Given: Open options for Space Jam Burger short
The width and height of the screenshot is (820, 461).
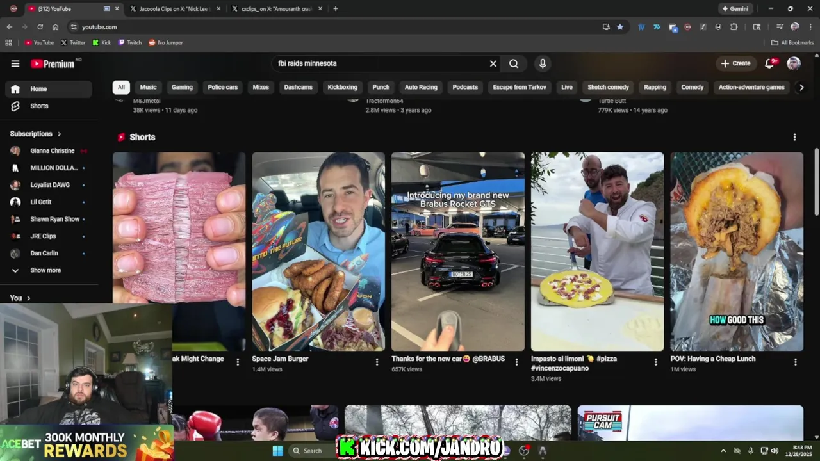Looking at the screenshot, I should tap(377, 362).
